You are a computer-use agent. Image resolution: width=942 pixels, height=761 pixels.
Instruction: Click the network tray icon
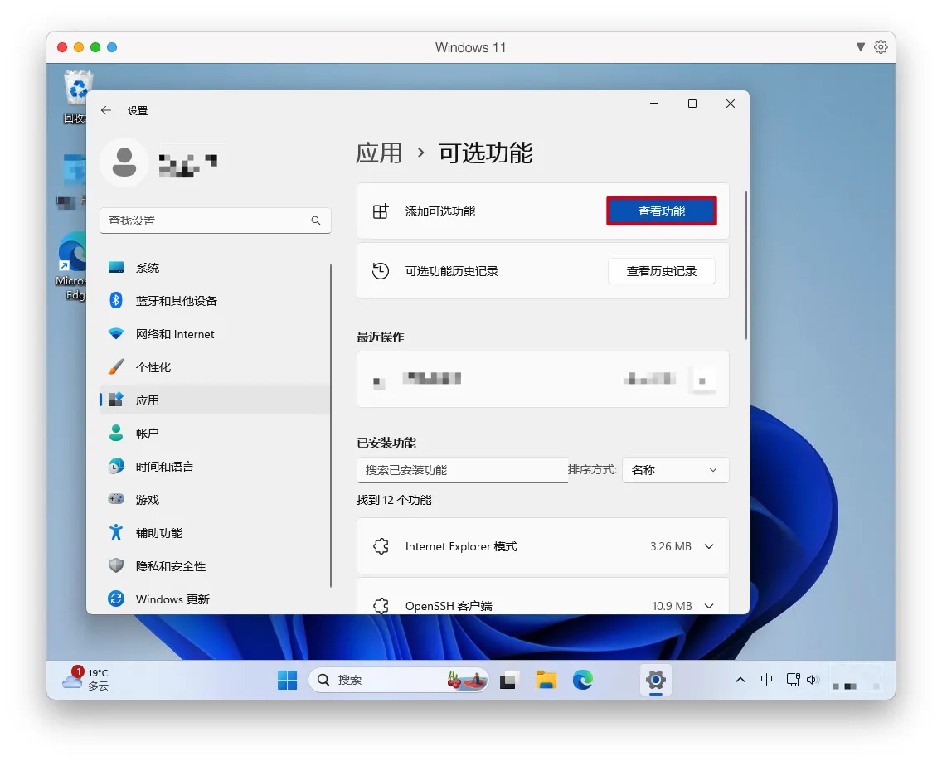[793, 680]
